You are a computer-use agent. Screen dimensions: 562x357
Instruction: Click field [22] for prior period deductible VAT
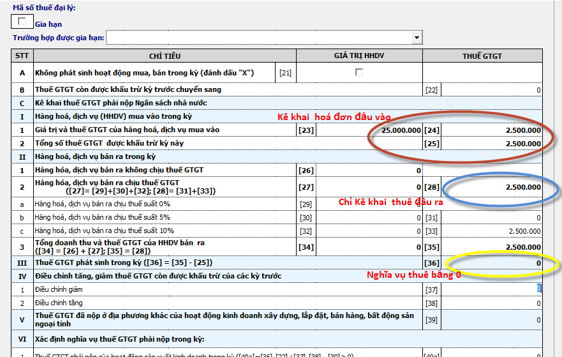click(x=492, y=90)
